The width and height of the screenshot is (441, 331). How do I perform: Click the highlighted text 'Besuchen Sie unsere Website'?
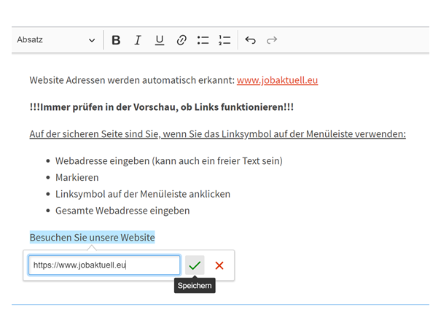click(93, 238)
